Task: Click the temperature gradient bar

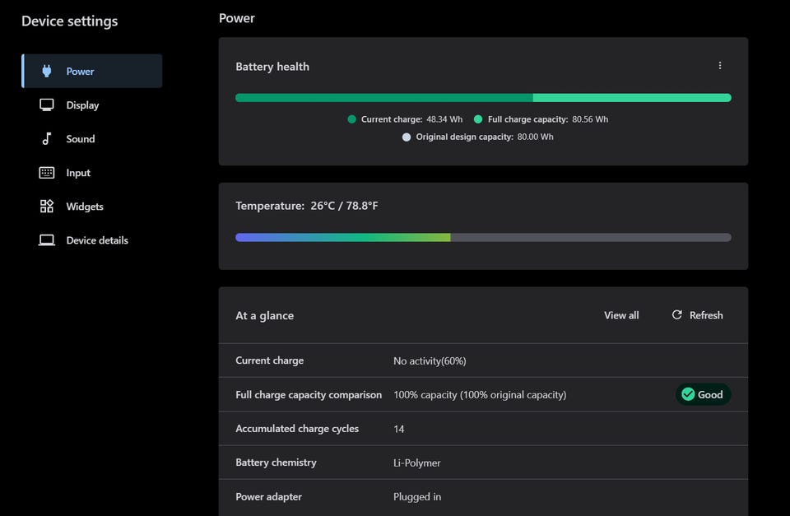Action: tap(483, 238)
